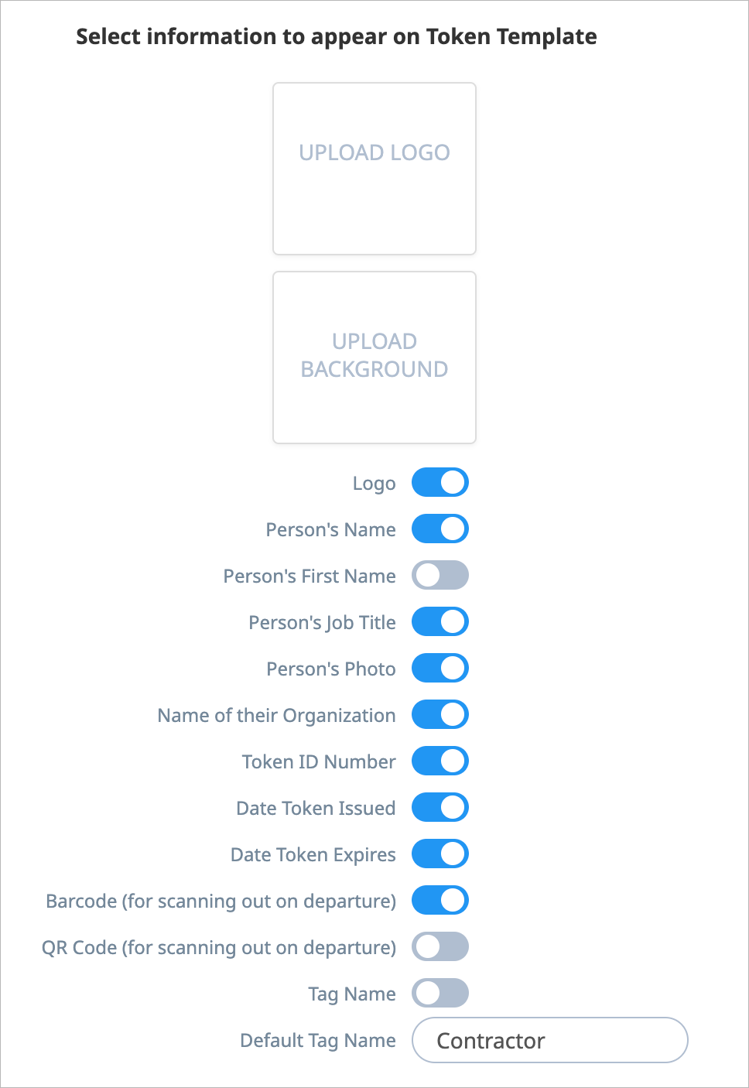This screenshot has width=749, height=1088.
Task: Turn off the Person's Job Title switch
Action: coord(440,621)
